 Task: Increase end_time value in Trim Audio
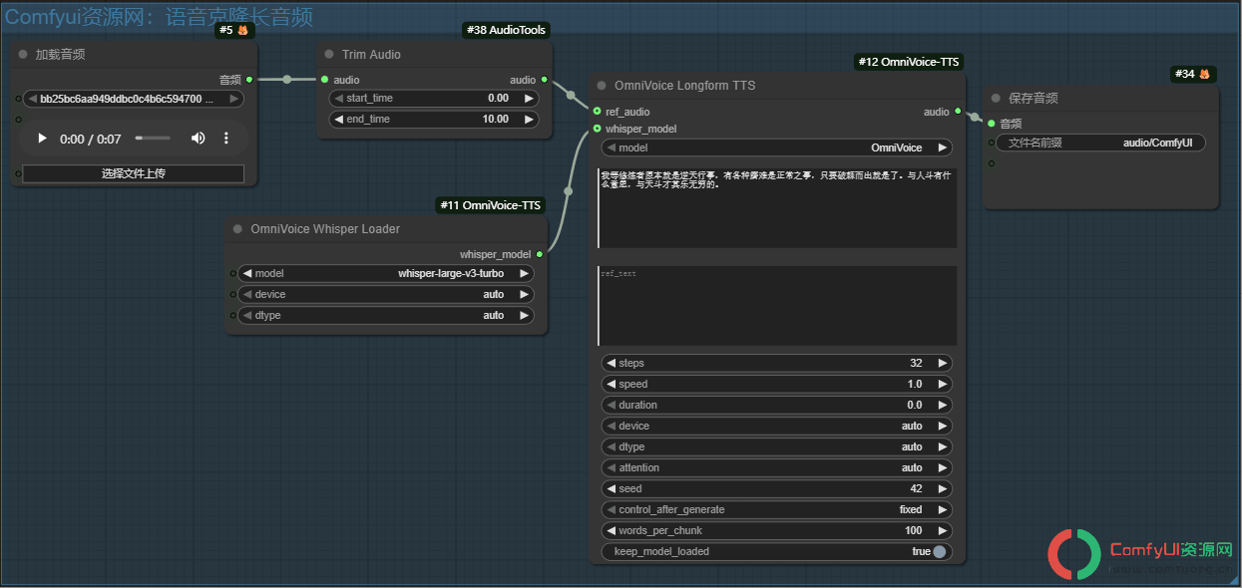click(529, 120)
